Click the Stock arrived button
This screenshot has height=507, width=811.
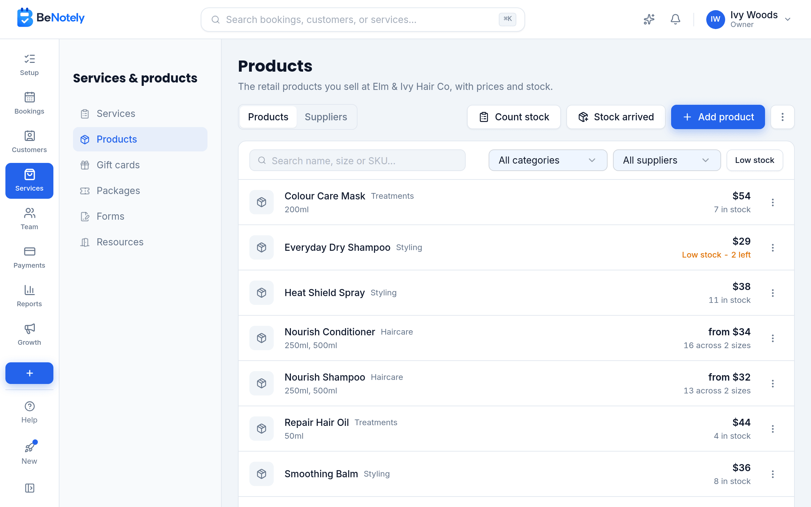[616, 117]
